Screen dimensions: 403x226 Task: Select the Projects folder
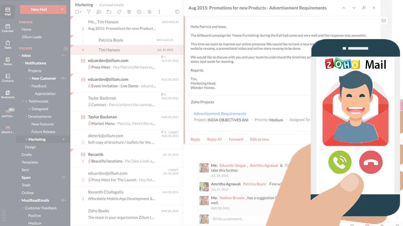(35, 71)
